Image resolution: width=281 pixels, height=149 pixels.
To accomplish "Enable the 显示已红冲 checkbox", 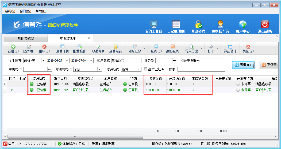I will point(146,69).
